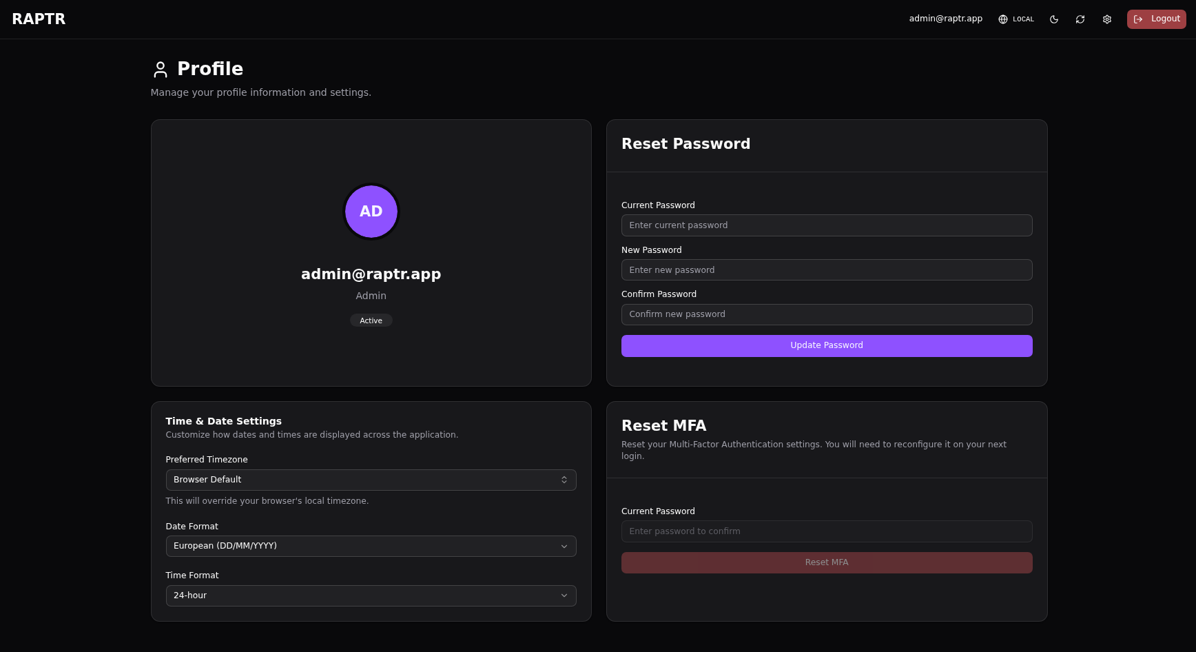
Task: Click the refresh icon in the header
Action: pos(1080,19)
